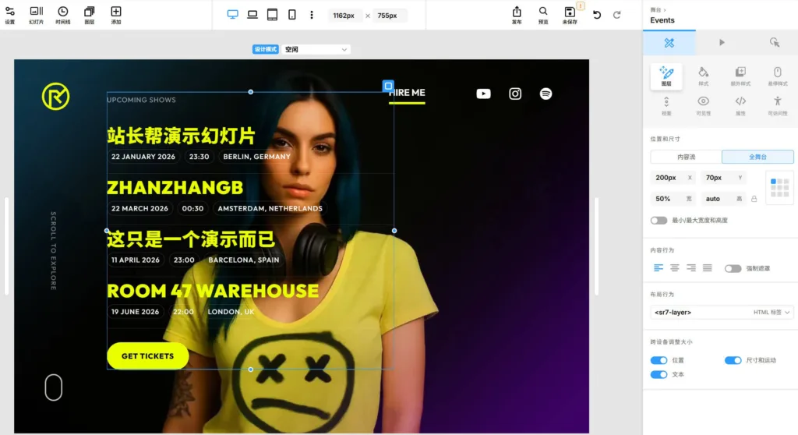Open the 属性 (attributes) code icon

[x=740, y=104]
